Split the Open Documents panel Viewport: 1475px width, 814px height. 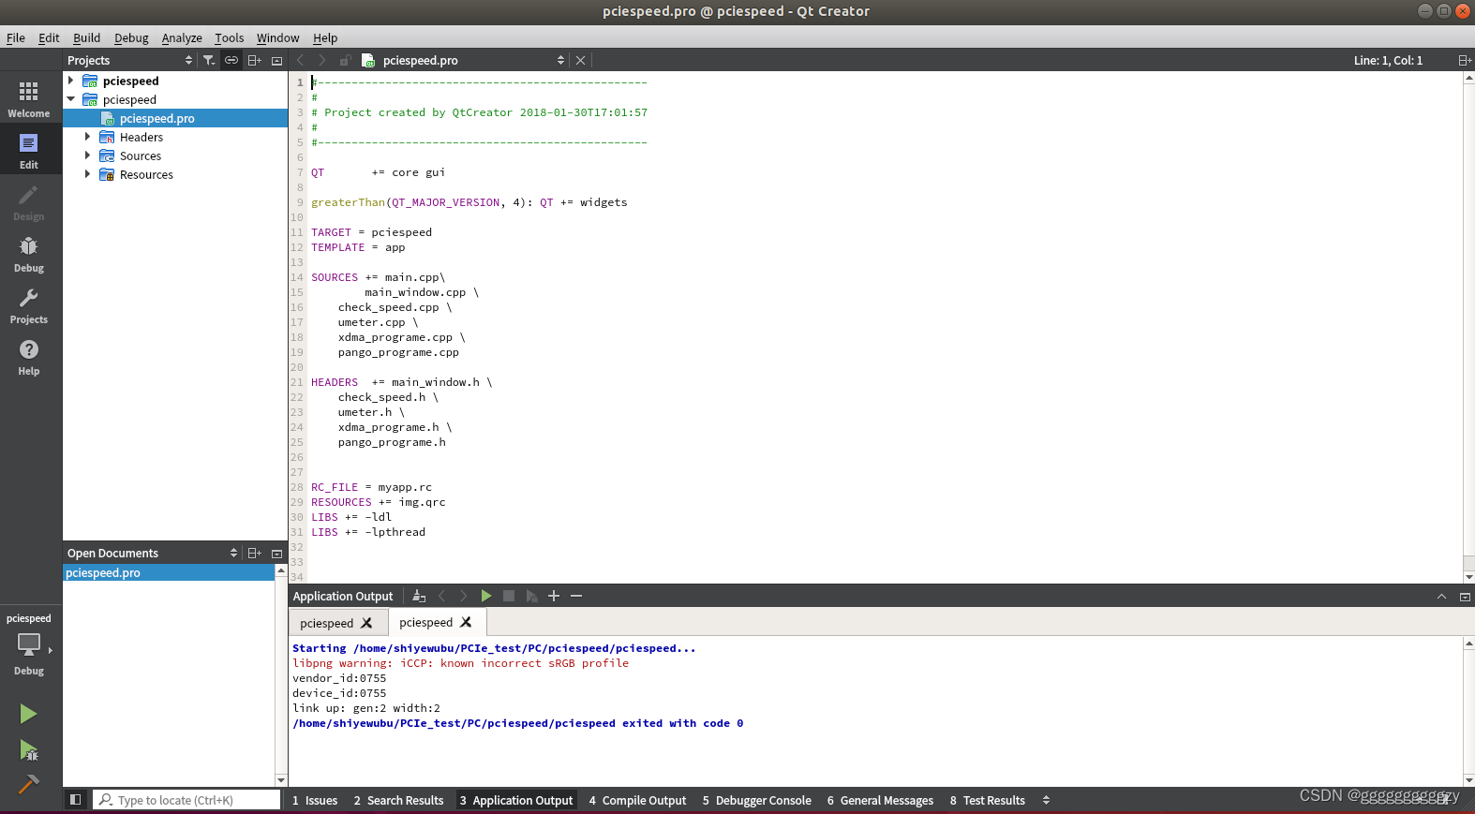(x=254, y=553)
